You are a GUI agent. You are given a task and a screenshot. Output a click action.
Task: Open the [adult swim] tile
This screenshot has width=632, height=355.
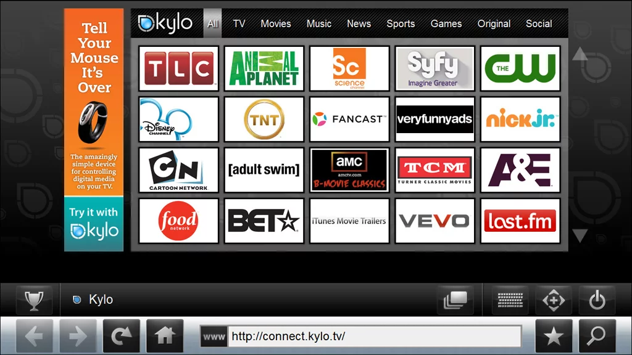(x=264, y=170)
